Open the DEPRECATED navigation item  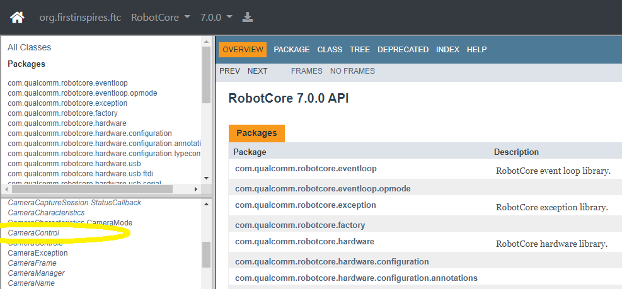403,50
